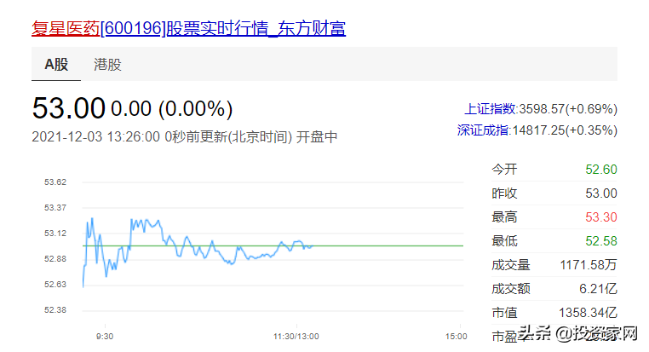Click the 今开 row label
This screenshot has height=352, width=649.
[504, 169]
